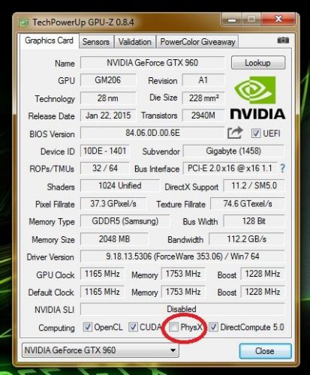The height and width of the screenshot is (375, 310).
Task: Click the GPU-Z title bar app icon
Action: coord(24,22)
